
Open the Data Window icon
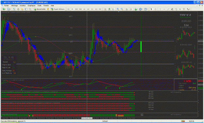tap(18, 9)
